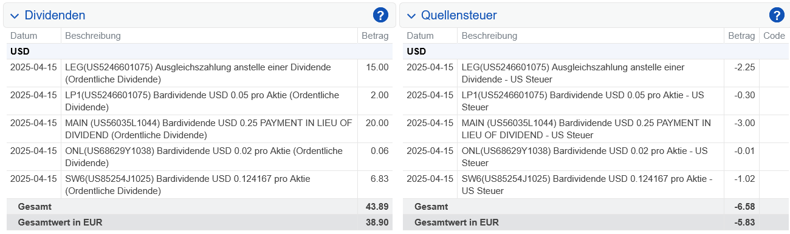Open help icon for Dividenden section
The height and width of the screenshot is (234, 790).
[x=380, y=15]
